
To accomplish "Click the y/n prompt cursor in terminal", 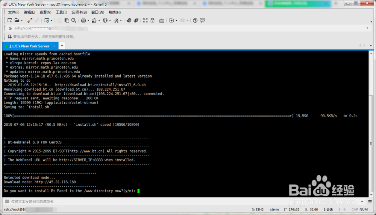I will point(138,191).
